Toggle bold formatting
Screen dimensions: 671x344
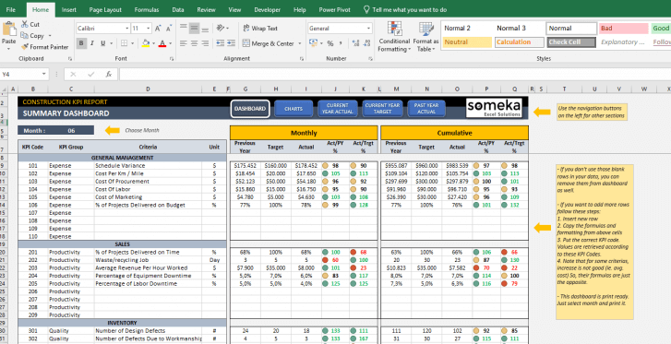81,43
